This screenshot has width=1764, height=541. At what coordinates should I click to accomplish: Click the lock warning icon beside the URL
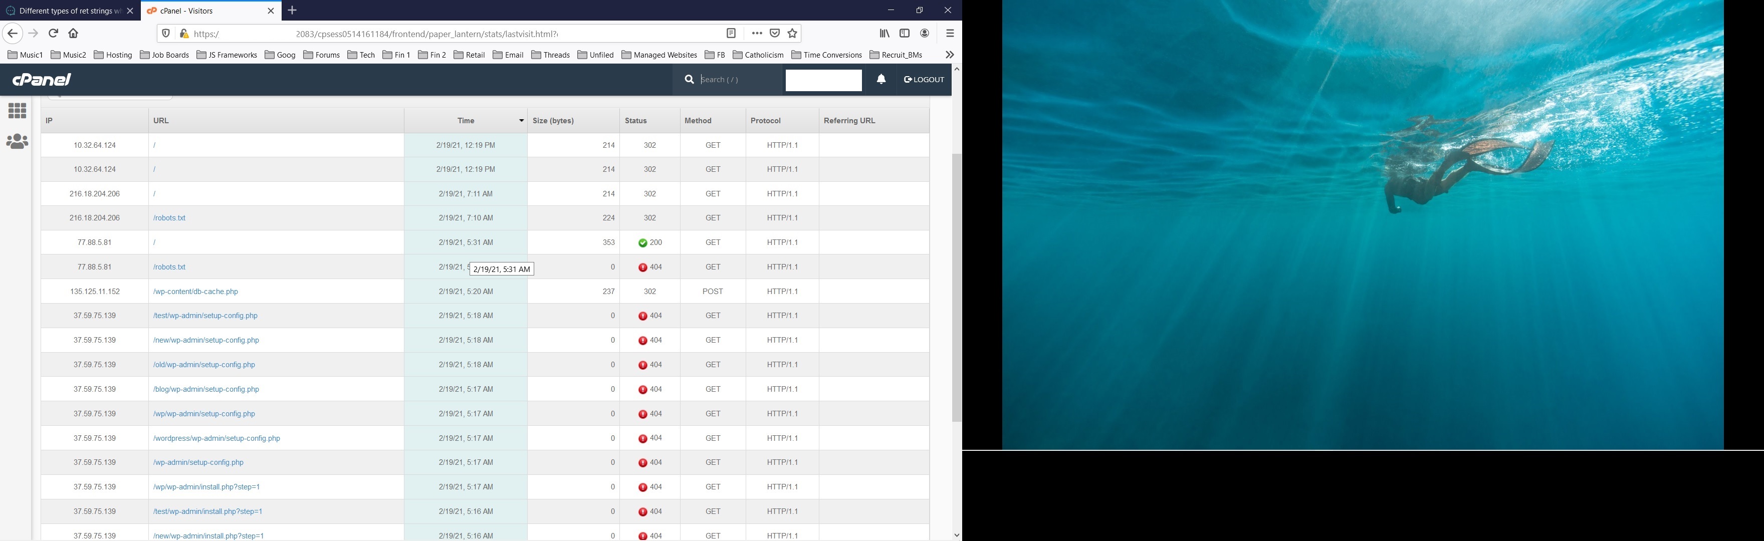(x=183, y=34)
